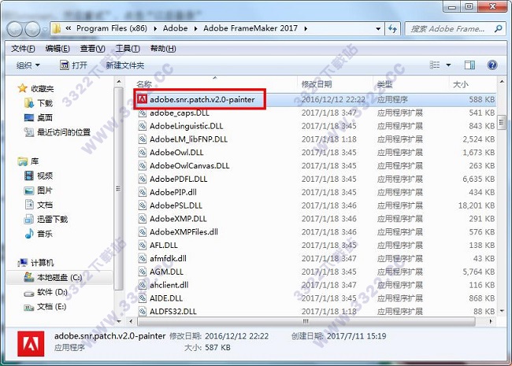Select the AdobeOwlCanvas.DLL file name
Image resolution: width=512 pixels, height=366 pixels.
click(189, 166)
